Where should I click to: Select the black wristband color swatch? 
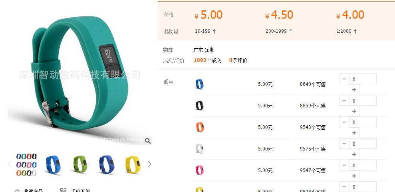click(200, 106)
